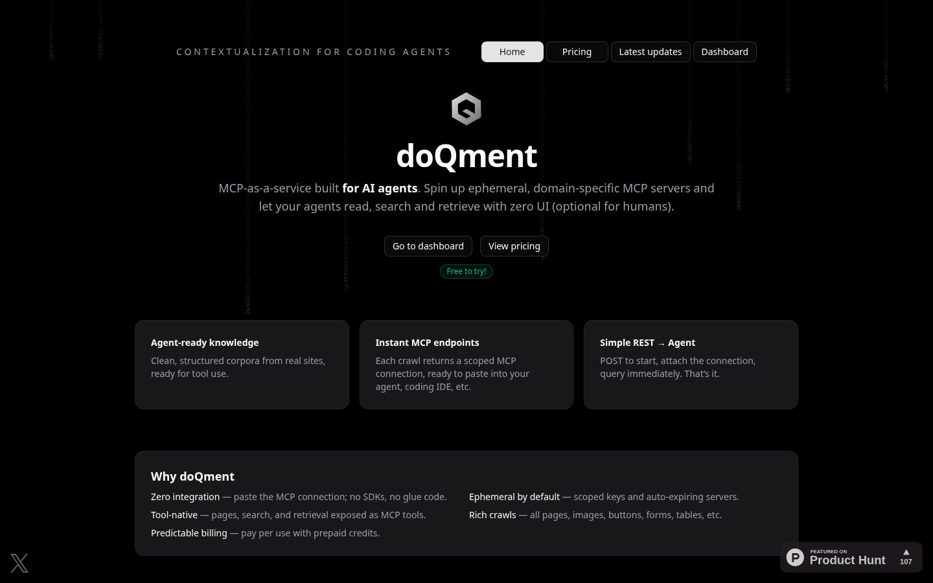
Task: Click the Simple REST → Agent card title
Action: click(x=647, y=343)
